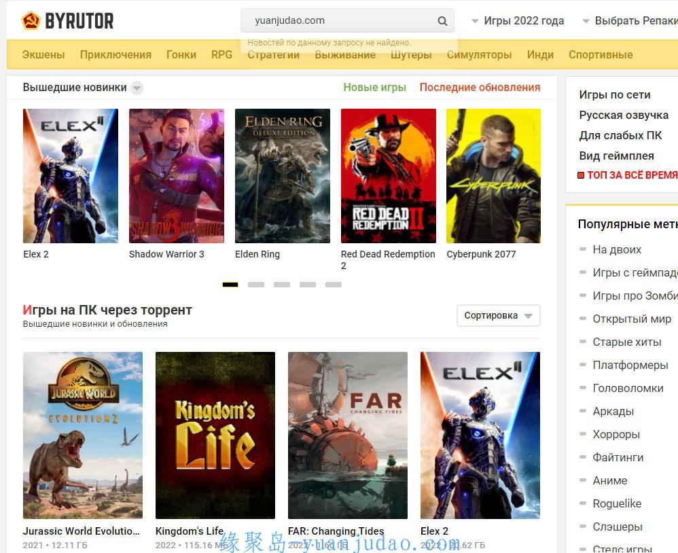Select the Аниме tag
This screenshot has width=678, height=553.
(609, 480)
